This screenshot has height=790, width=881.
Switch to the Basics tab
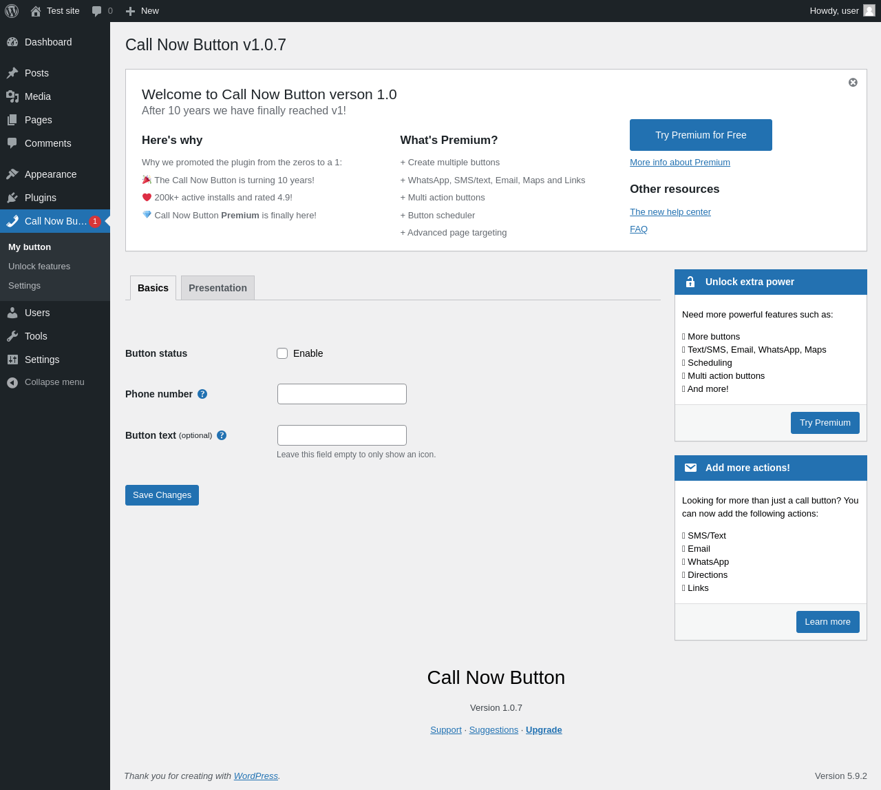pos(153,288)
